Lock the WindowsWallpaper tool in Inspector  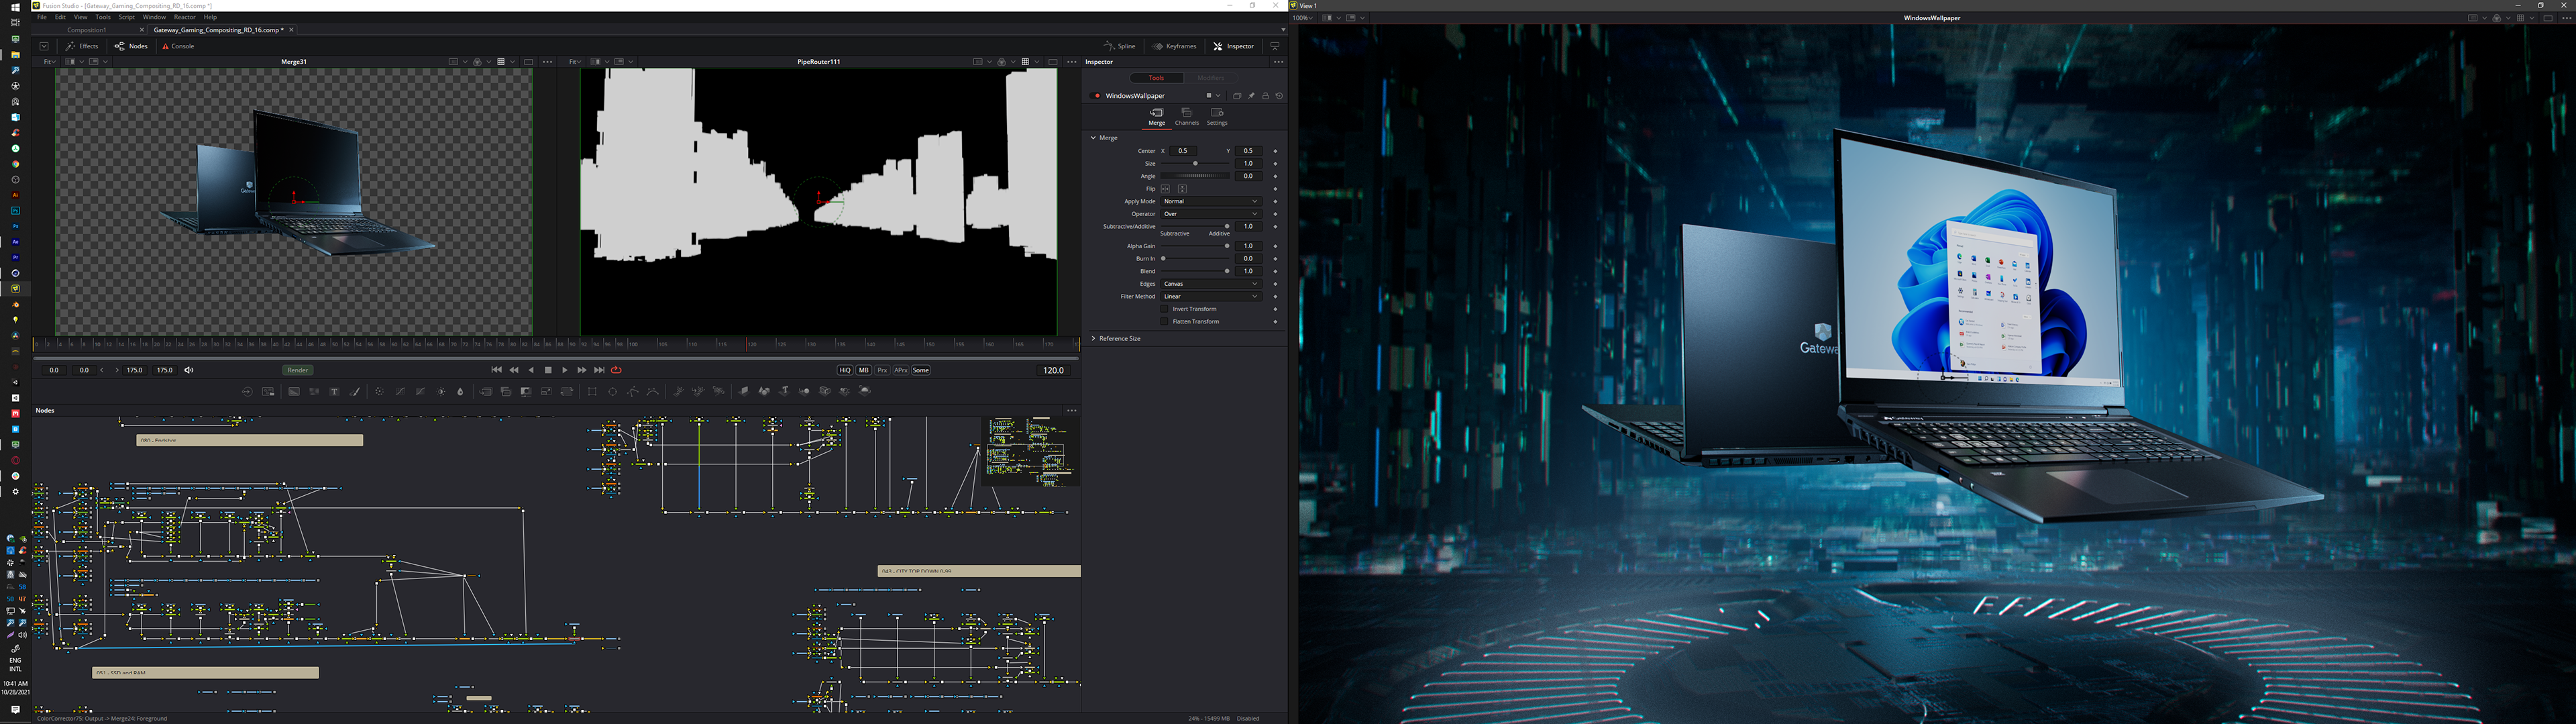[1265, 96]
